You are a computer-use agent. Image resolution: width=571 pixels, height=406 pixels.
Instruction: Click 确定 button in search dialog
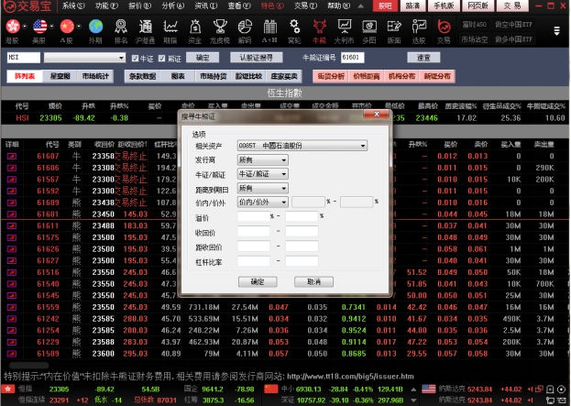pyautogui.click(x=257, y=281)
